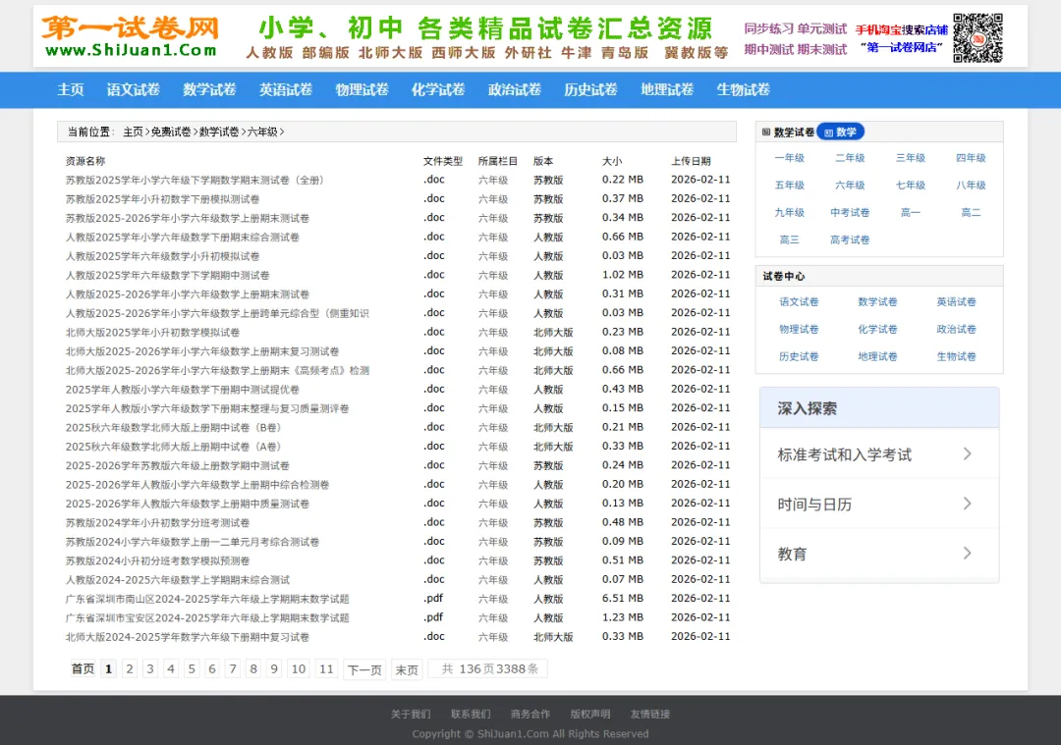This screenshot has height=745, width=1061.
Task: Open 2025秋六年级数学北师大版上册期中试卷（B卷）
Action: pos(173,427)
